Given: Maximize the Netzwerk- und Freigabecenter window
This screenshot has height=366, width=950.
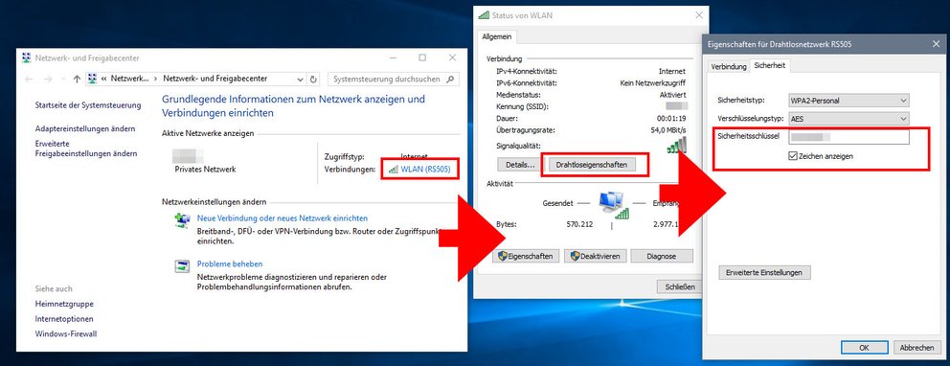Looking at the screenshot, I should click(422, 57).
